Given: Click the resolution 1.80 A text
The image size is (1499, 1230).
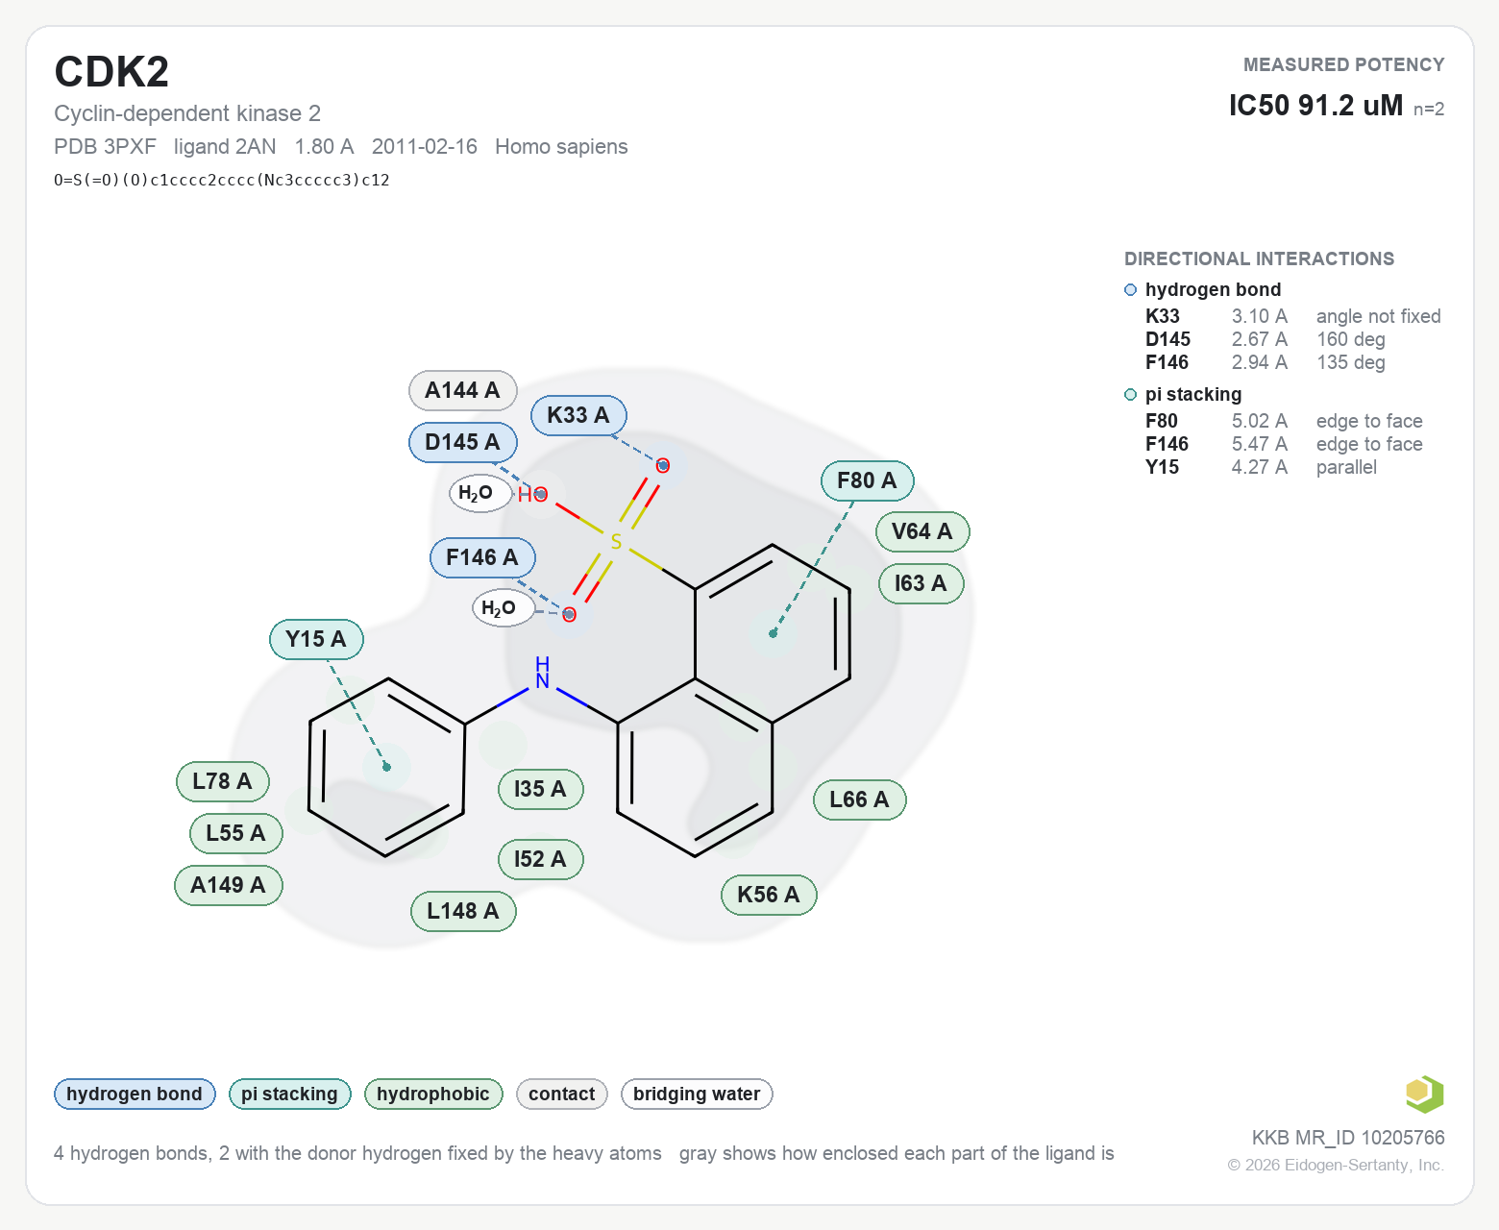Looking at the screenshot, I should click(324, 147).
